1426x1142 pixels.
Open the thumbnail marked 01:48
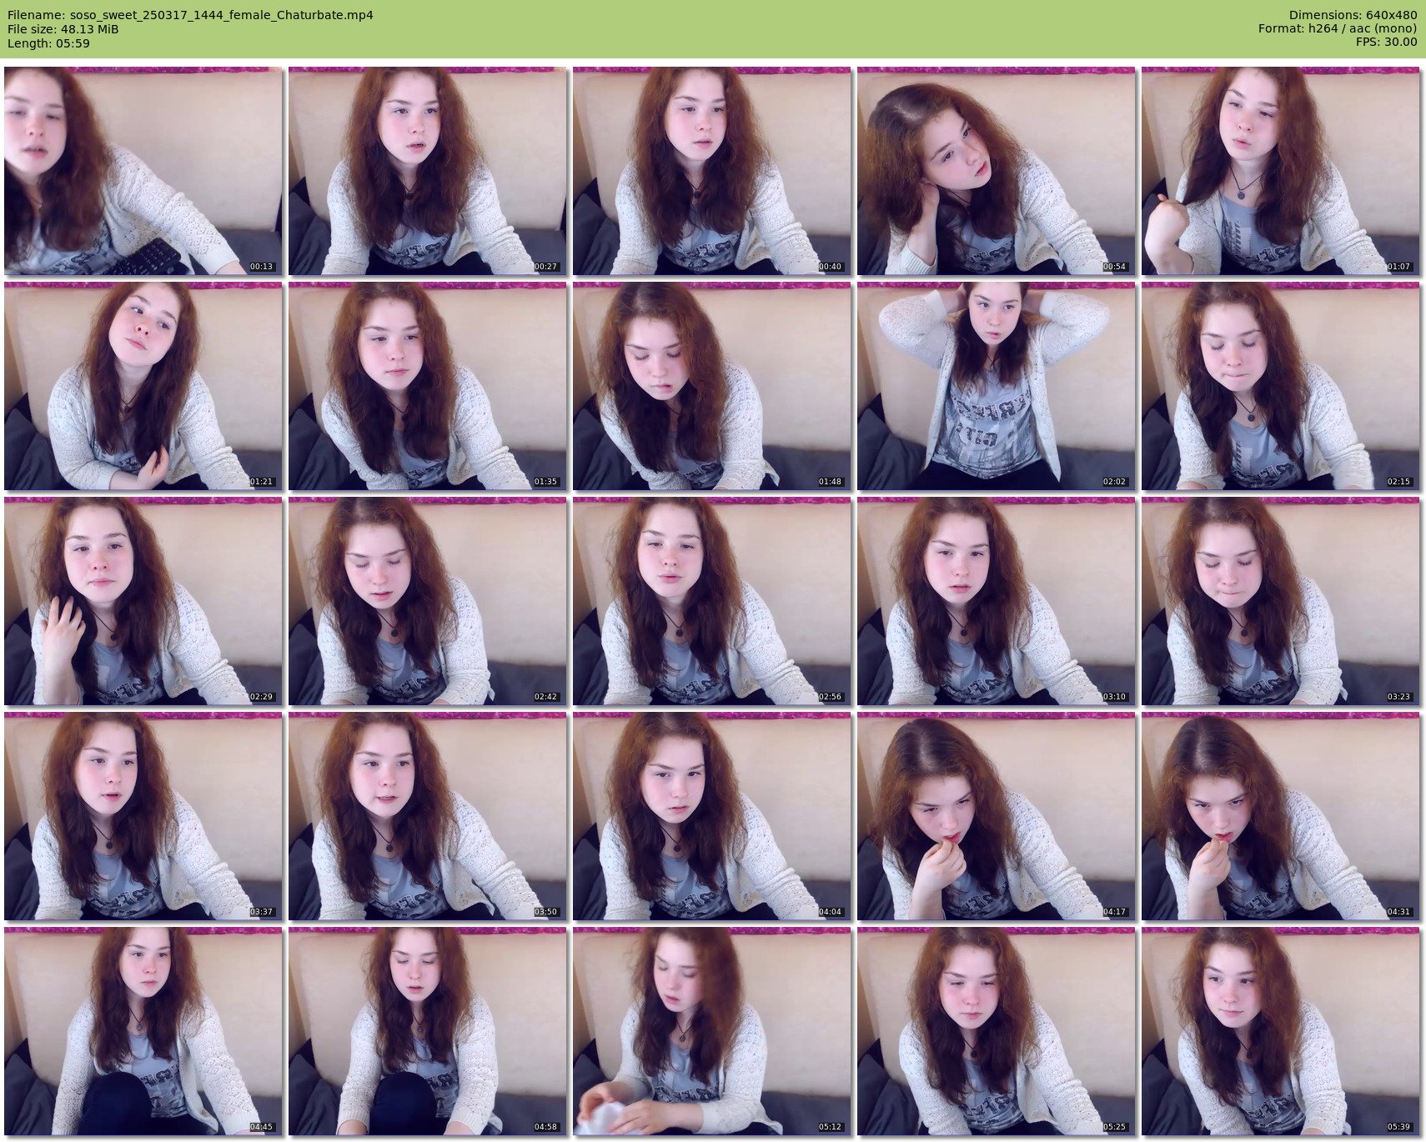[x=712, y=386]
